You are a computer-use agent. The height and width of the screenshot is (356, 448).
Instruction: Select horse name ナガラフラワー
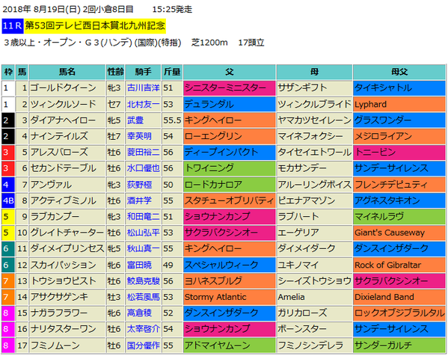[x=59, y=313]
